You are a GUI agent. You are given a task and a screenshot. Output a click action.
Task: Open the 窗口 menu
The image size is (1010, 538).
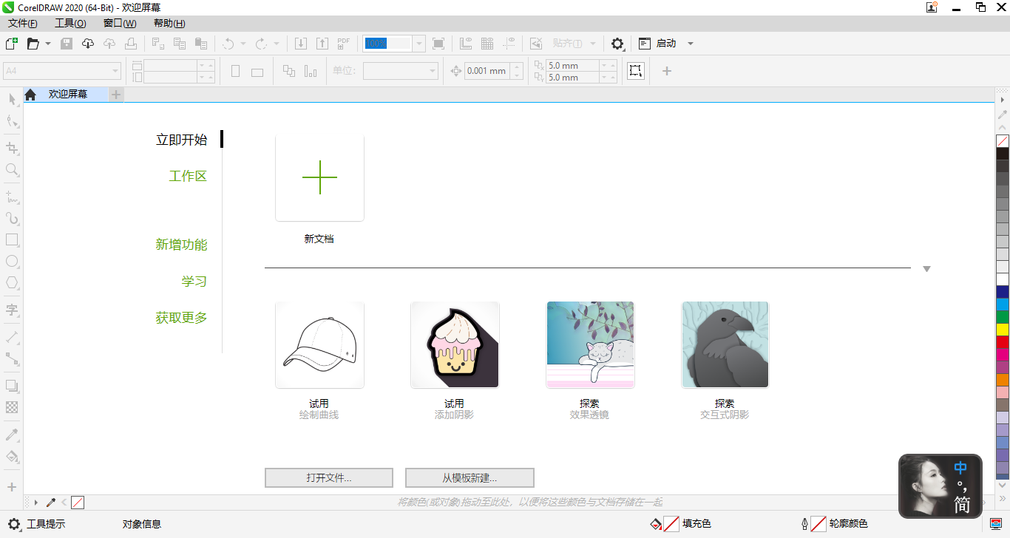(120, 24)
